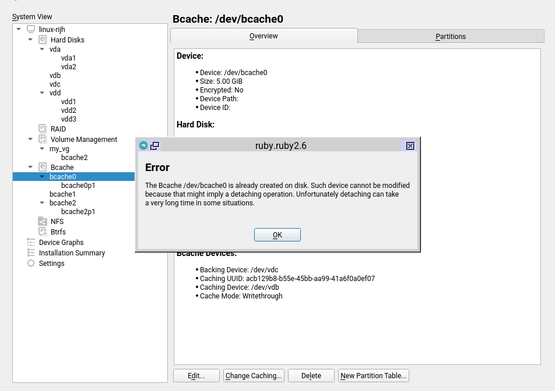Select the Overview tab
Image resolution: width=555 pixels, height=391 pixels.
coord(264,36)
